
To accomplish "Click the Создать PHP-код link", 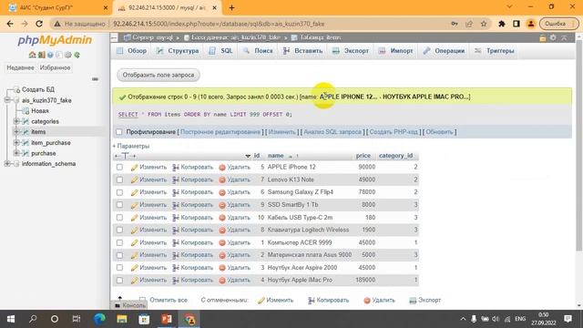I will click(x=394, y=132).
